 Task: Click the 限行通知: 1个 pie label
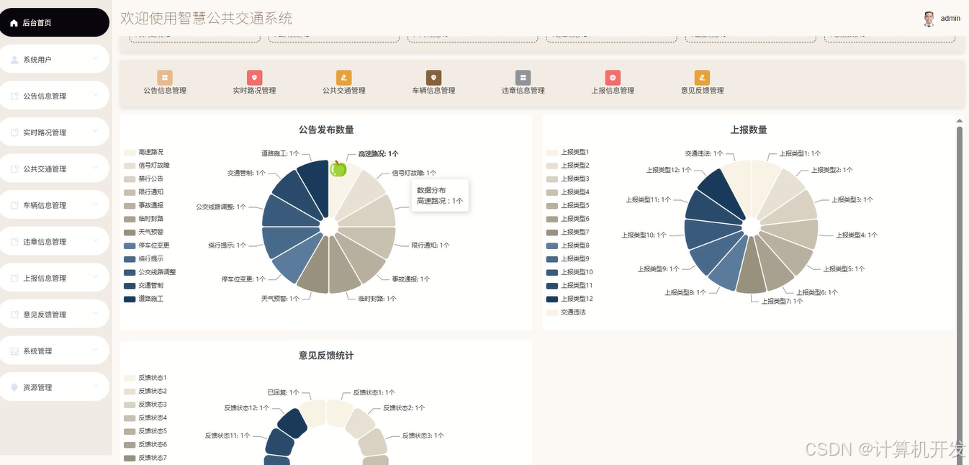coord(431,245)
